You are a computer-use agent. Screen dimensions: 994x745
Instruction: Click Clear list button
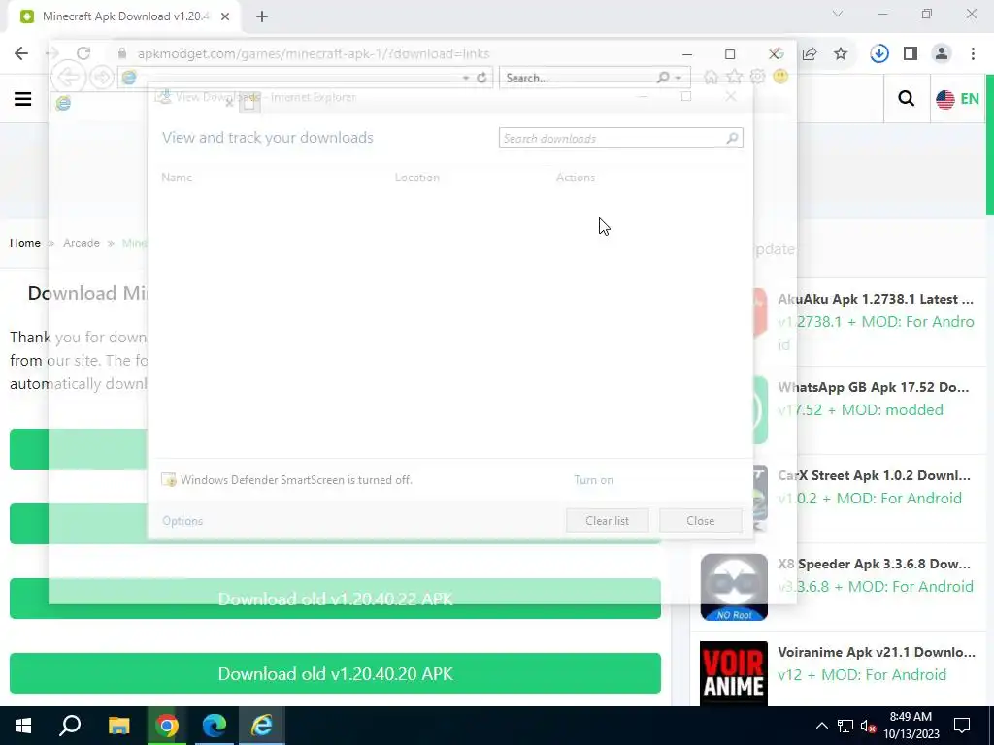[x=608, y=521]
